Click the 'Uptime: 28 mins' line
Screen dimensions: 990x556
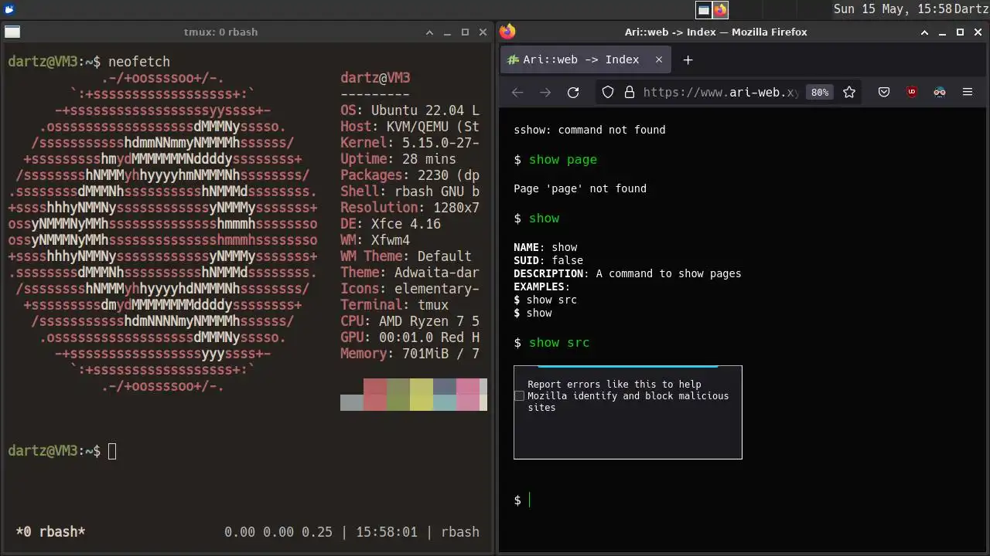click(398, 159)
